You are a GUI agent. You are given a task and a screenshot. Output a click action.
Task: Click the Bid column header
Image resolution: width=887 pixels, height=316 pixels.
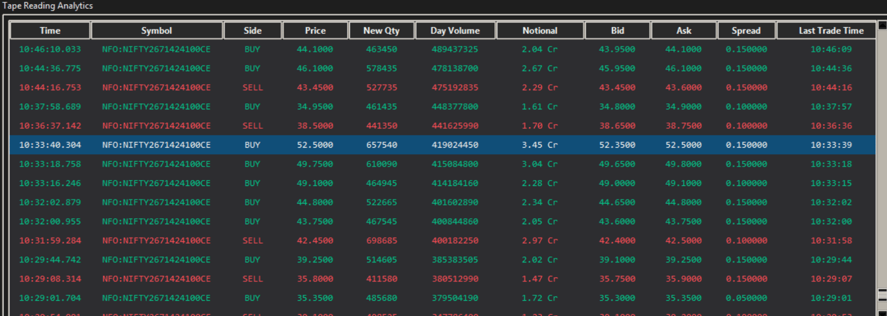tap(617, 31)
